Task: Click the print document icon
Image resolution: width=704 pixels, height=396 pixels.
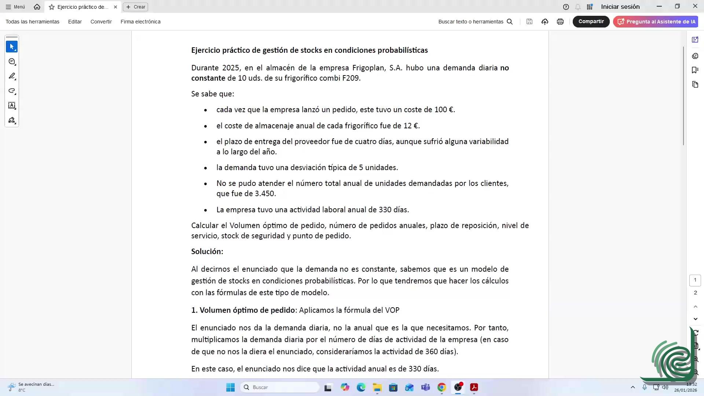Action: pos(560,22)
